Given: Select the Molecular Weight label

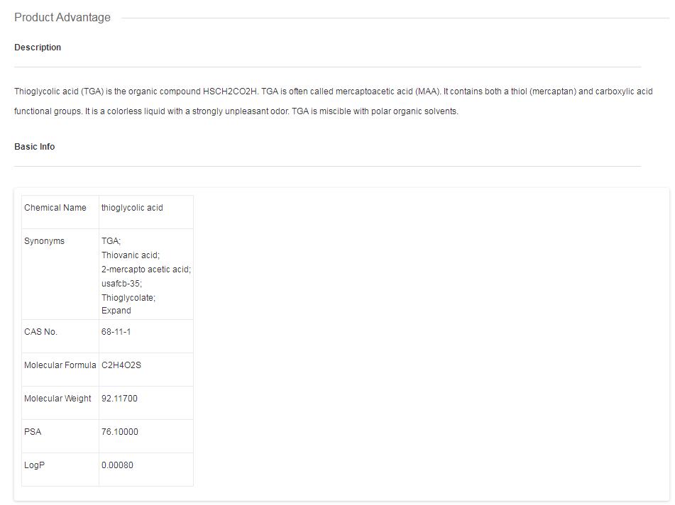Looking at the screenshot, I should pos(57,399).
